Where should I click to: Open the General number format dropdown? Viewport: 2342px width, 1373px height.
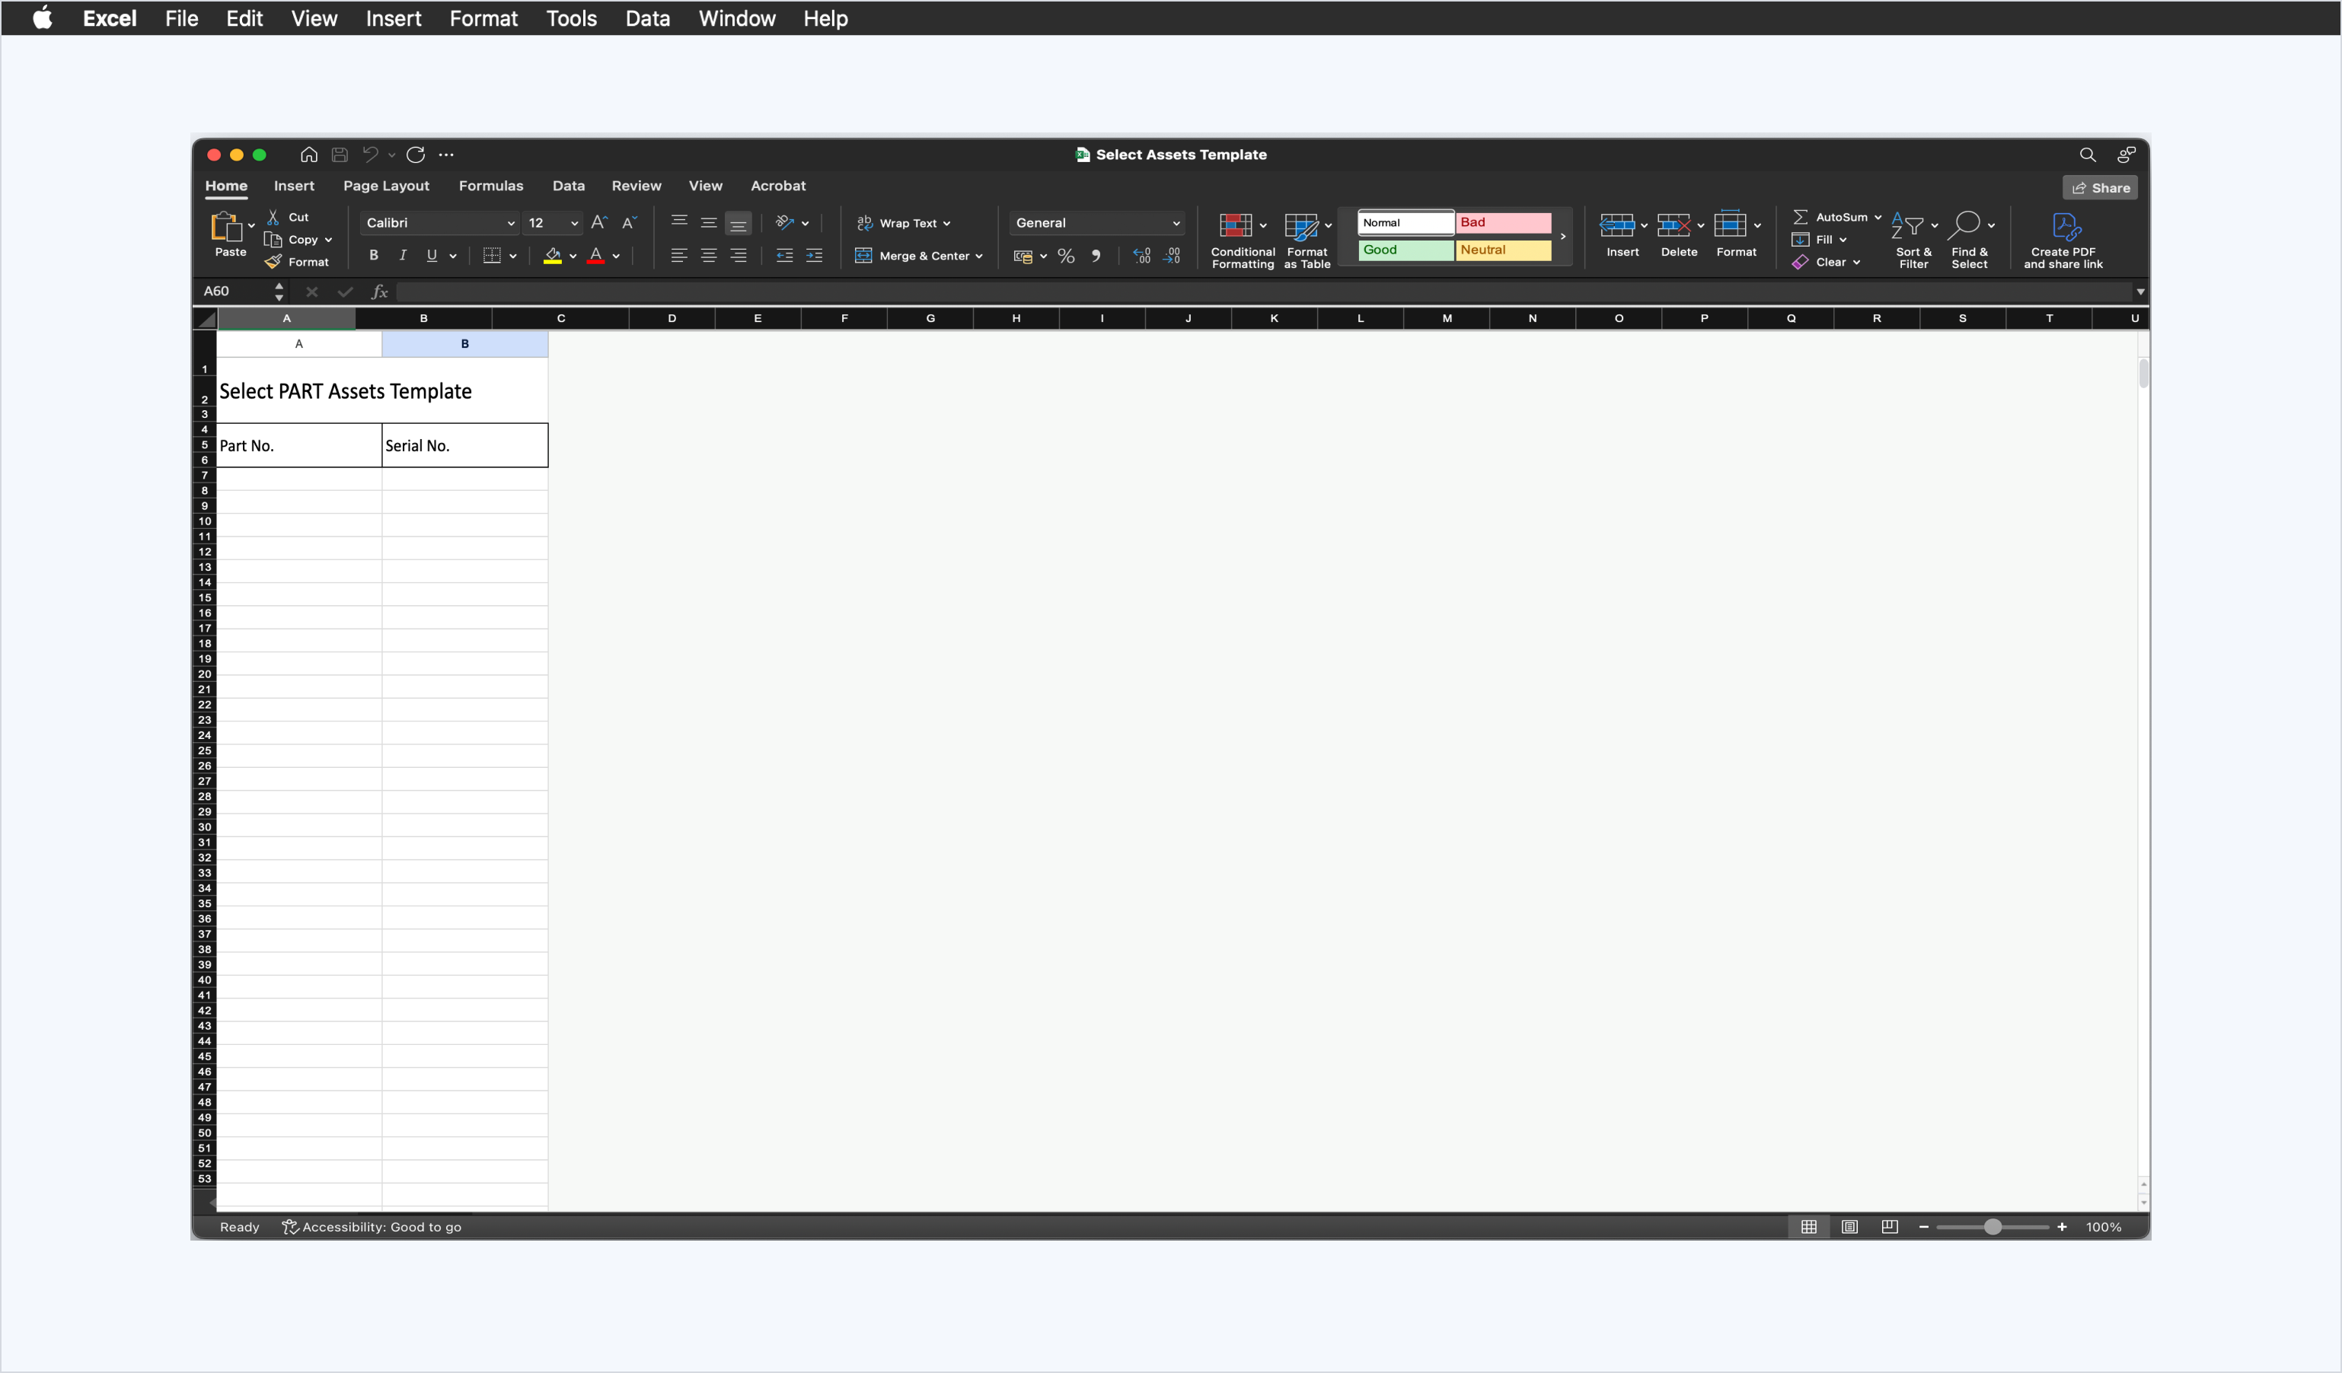[1176, 223]
